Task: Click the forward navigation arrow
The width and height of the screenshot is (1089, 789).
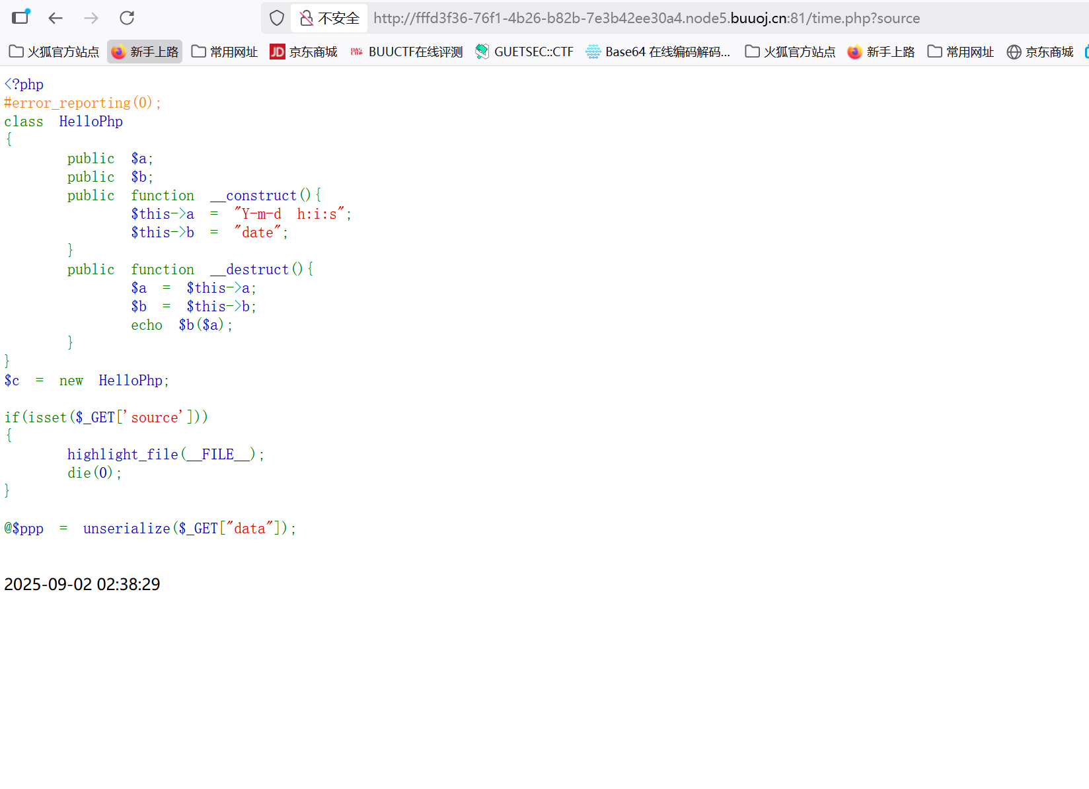Action: coord(91,18)
